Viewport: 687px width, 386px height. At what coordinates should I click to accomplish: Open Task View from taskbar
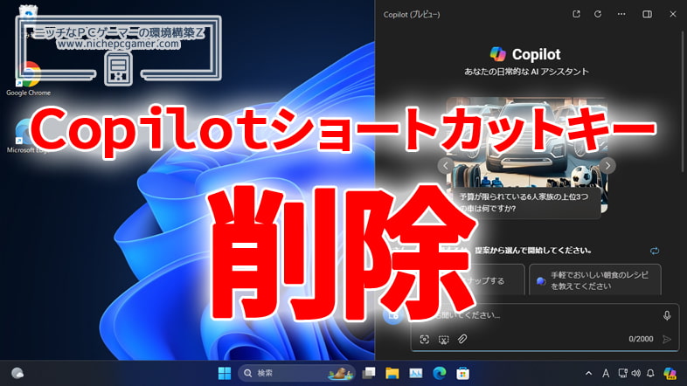click(x=369, y=373)
